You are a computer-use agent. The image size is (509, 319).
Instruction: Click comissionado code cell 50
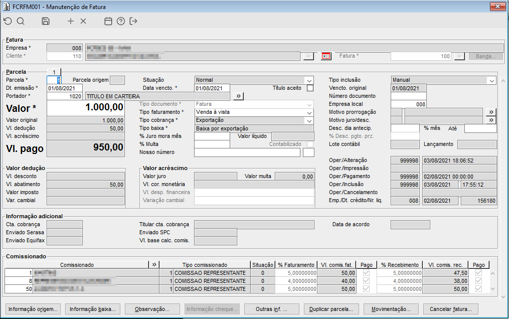pyautogui.click(x=19, y=289)
